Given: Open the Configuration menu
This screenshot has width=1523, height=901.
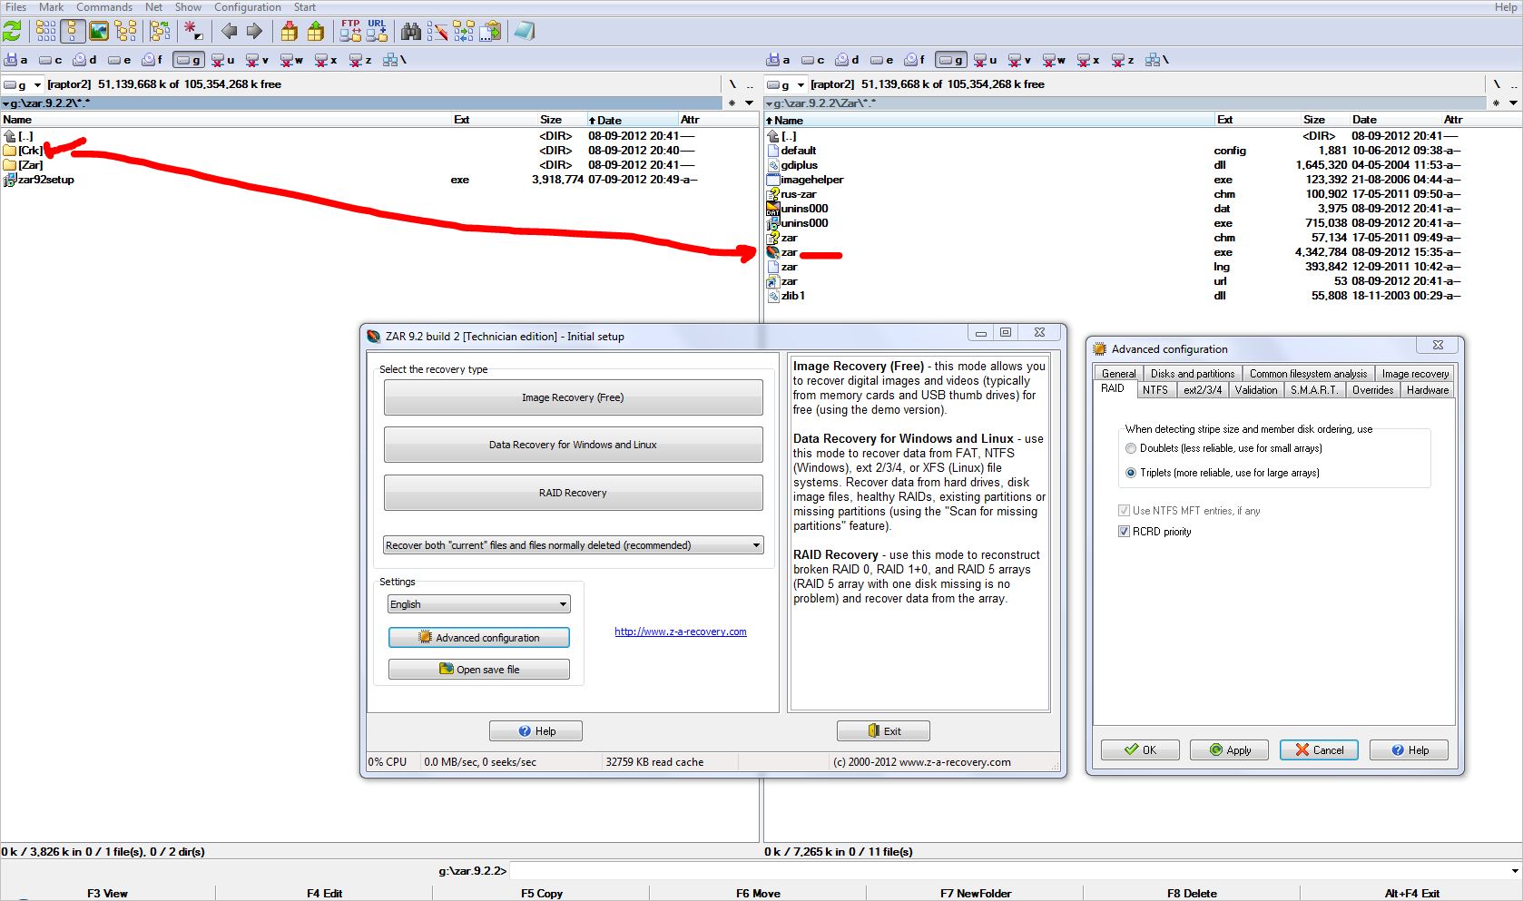Looking at the screenshot, I should 248,7.
